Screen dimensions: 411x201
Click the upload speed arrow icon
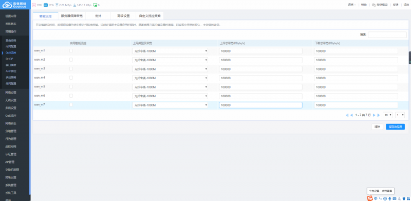(x=57, y=5)
